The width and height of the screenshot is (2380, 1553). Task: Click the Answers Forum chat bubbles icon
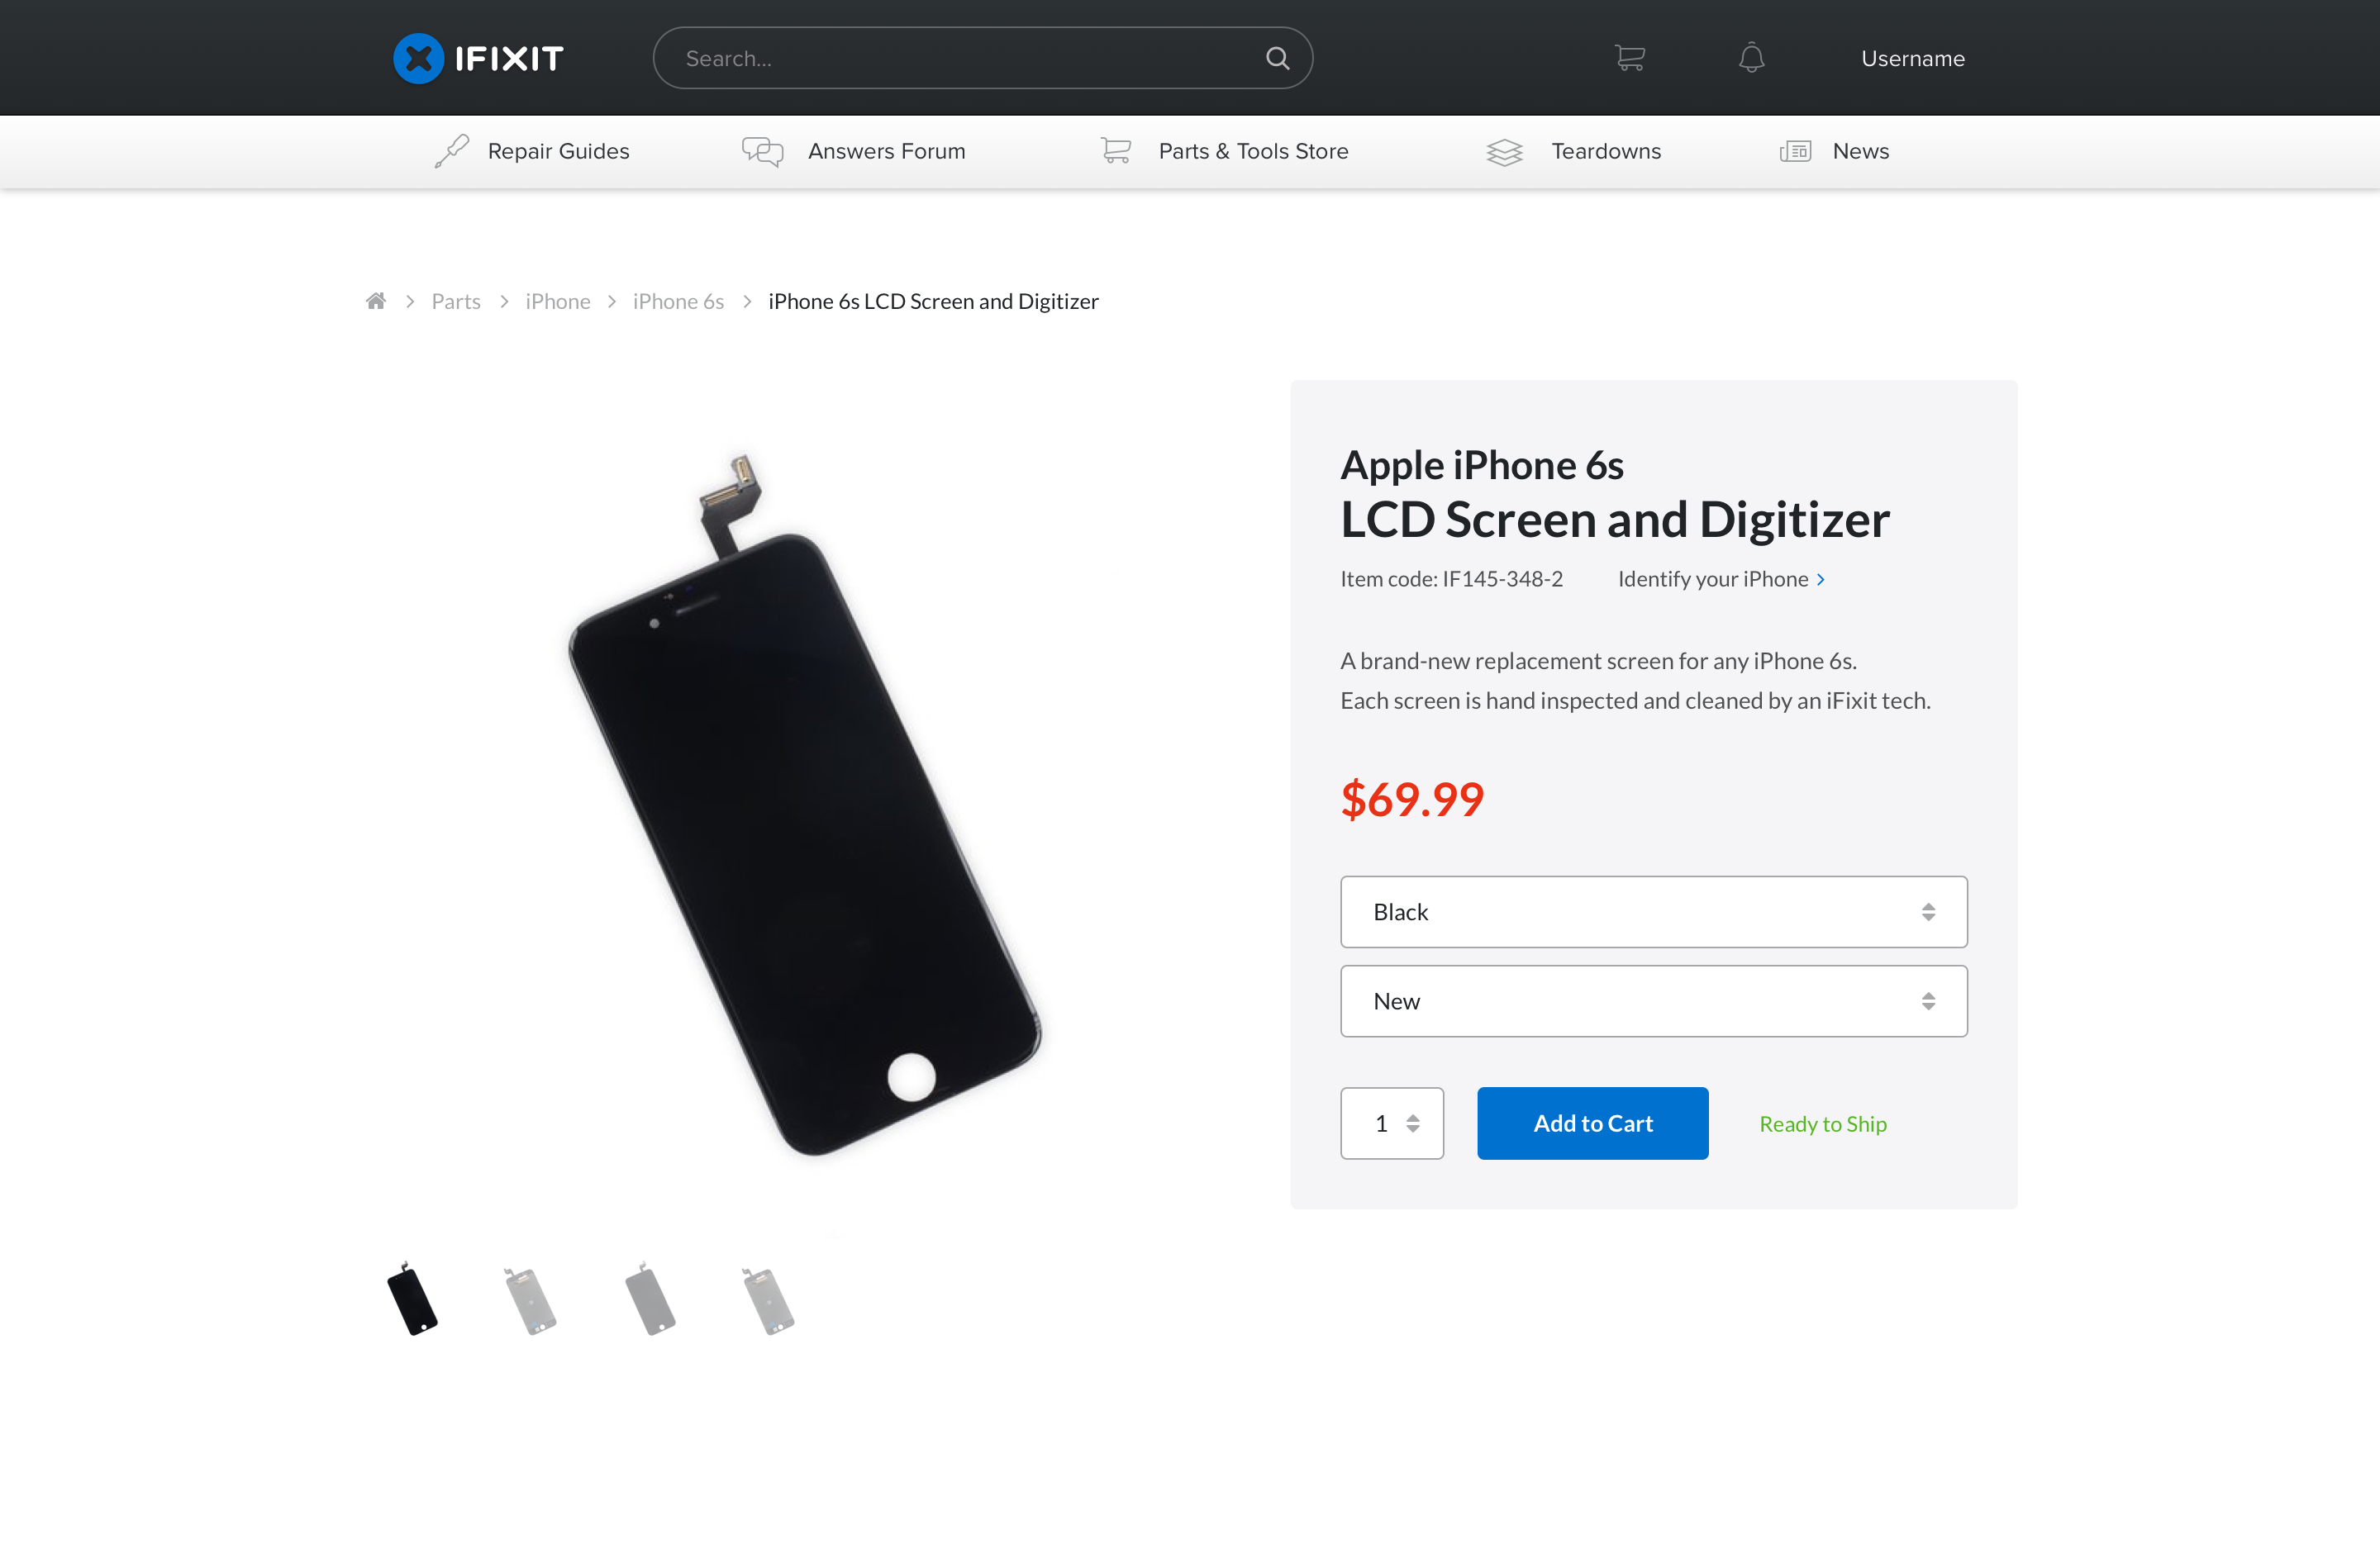(762, 151)
